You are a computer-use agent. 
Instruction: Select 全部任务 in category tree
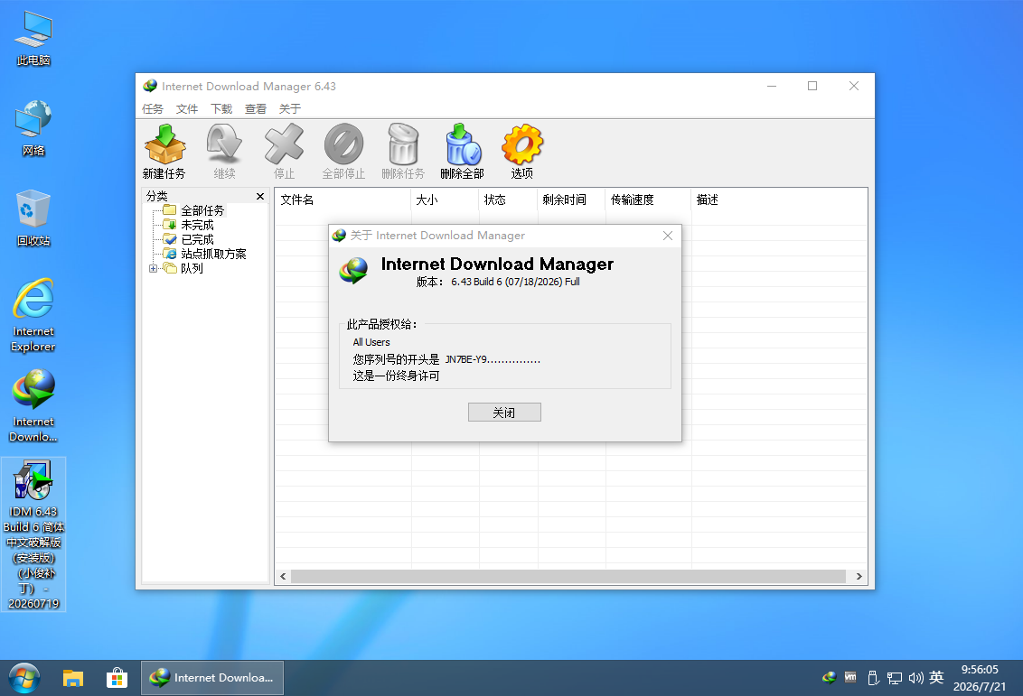pyautogui.click(x=202, y=210)
